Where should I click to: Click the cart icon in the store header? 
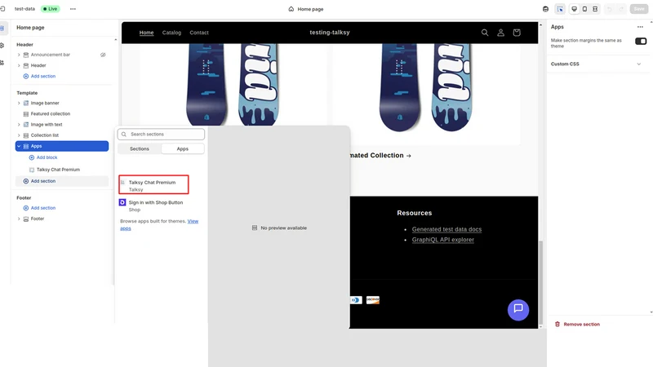point(517,33)
